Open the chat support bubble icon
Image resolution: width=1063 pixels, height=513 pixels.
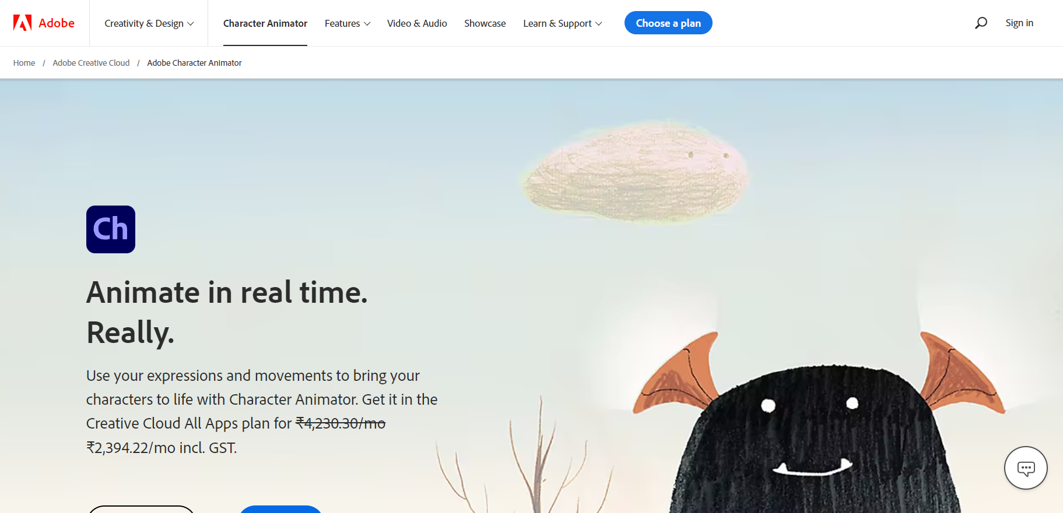[1026, 468]
